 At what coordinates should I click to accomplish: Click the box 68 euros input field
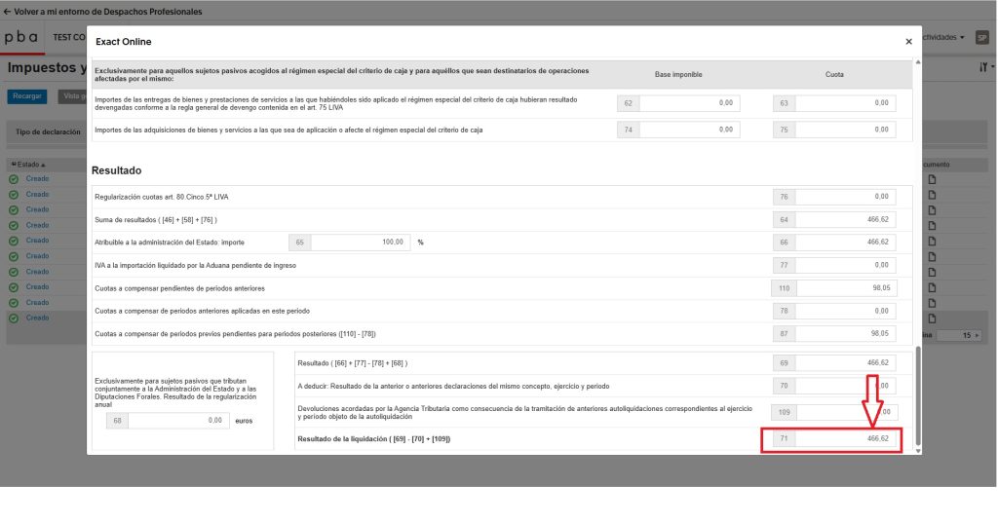pos(176,421)
